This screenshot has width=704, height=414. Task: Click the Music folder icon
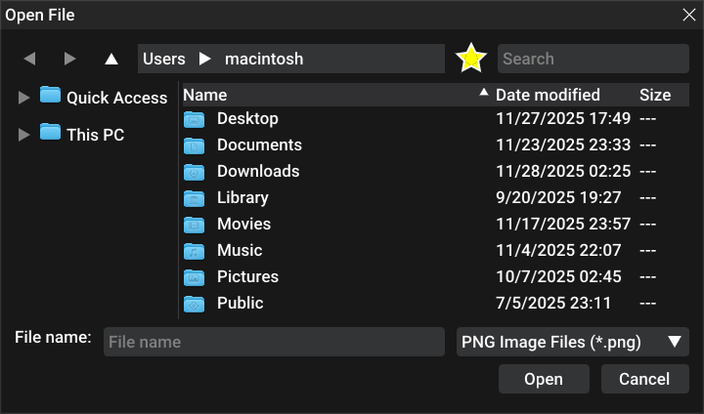click(195, 251)
